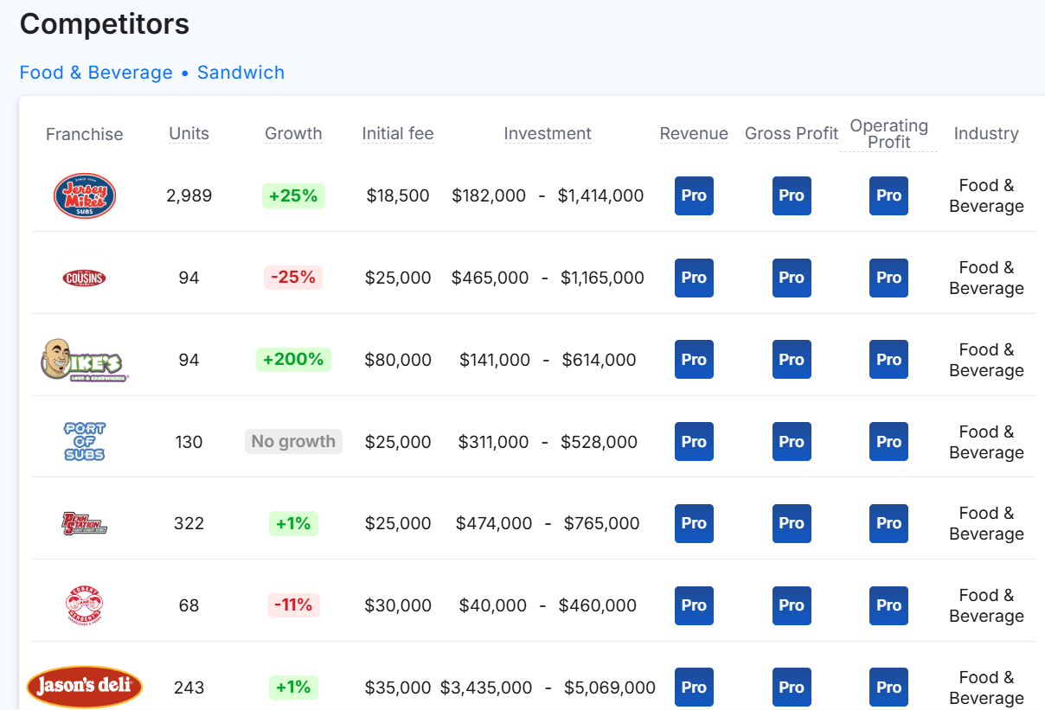
Task: Click the +1% growth badge in the 322-units row
Action: point(293,523)
